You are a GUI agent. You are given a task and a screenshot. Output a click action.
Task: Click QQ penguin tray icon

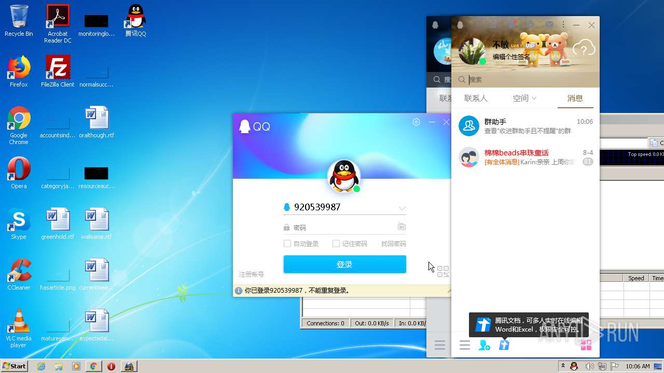[x=574, y=366]
